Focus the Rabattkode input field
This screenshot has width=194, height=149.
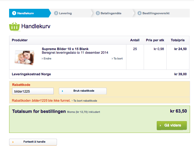tap(33, 91)
